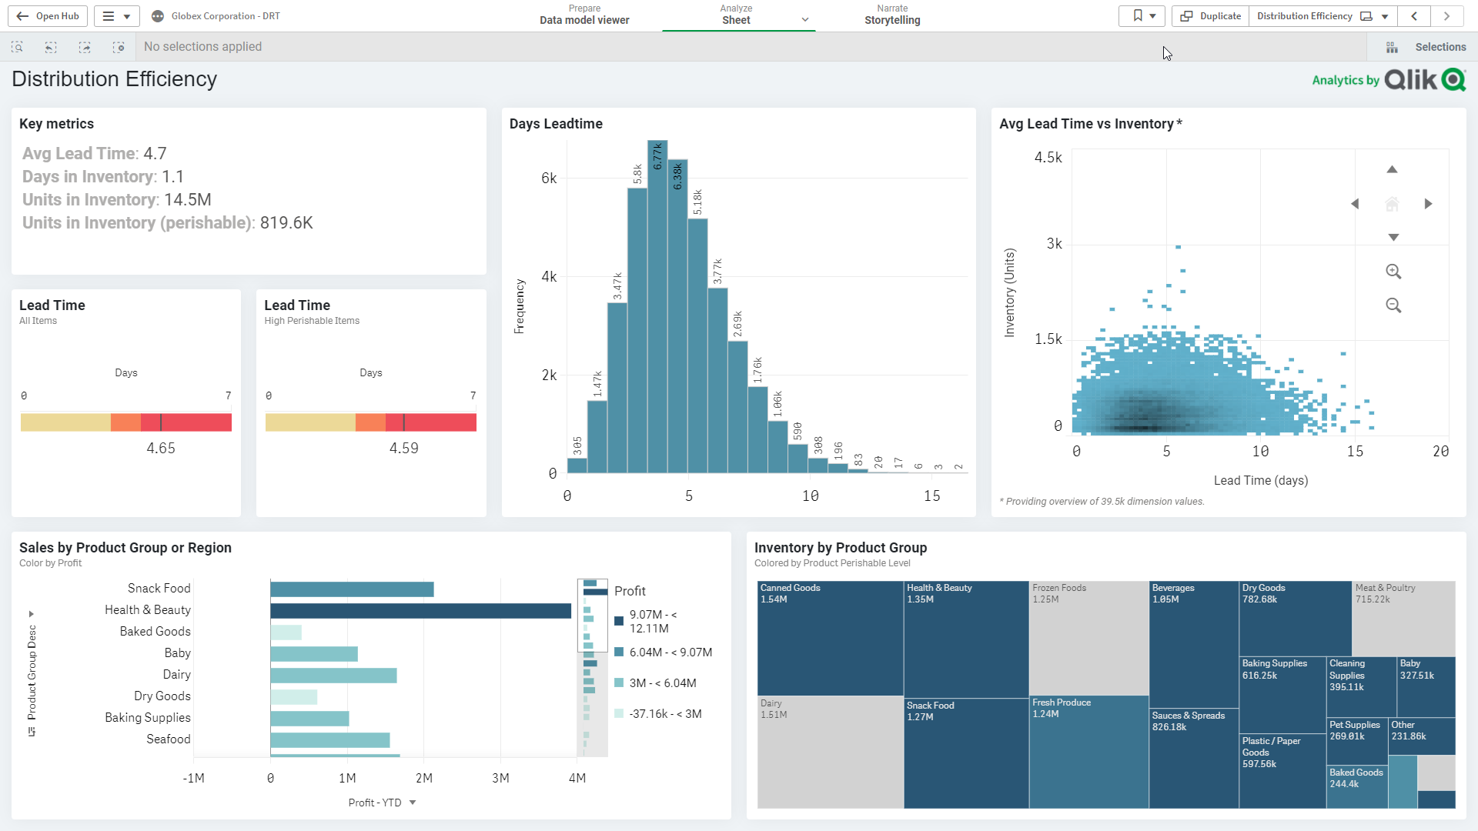This screenshot has width=1478, height=831.
Task: Select the 6.04M - < 9.07M legend swatch
Action: pyautogui.click(x=619, y=652)
